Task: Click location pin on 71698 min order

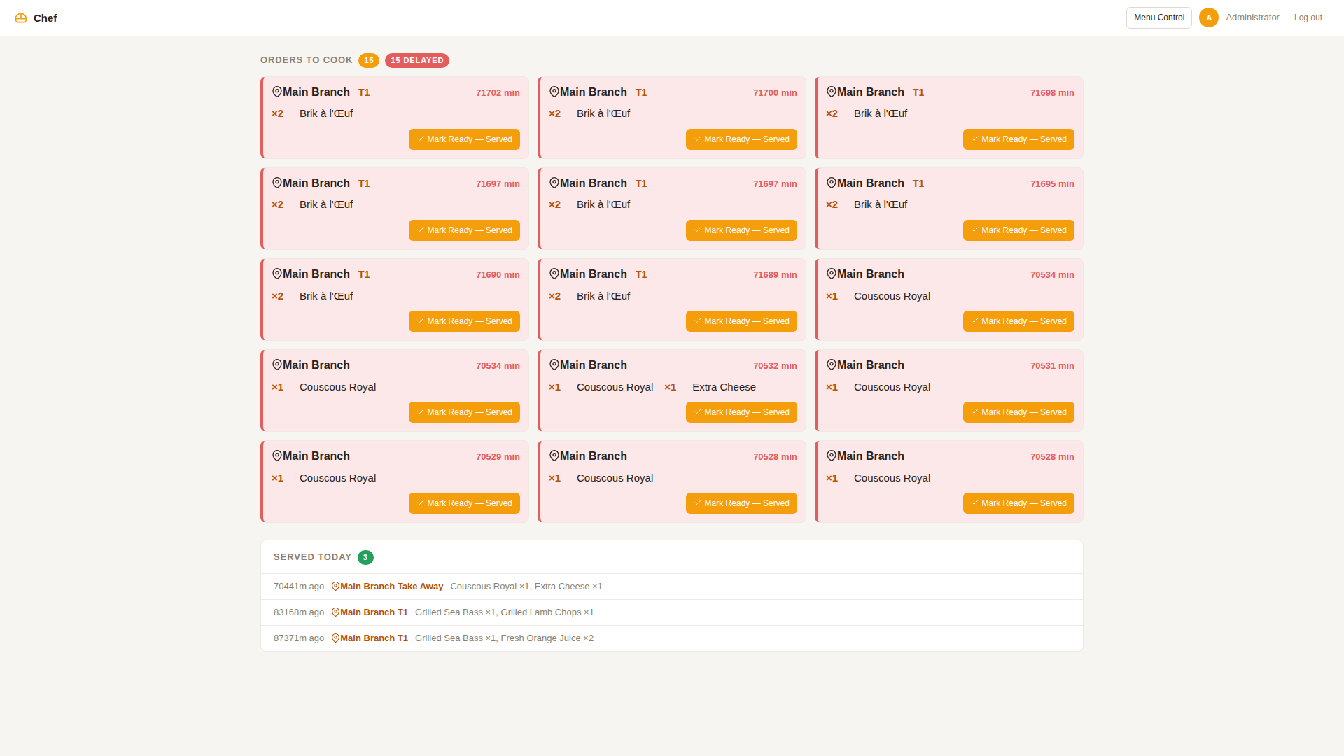Action: pyautogui.click(x=832, y=92)
